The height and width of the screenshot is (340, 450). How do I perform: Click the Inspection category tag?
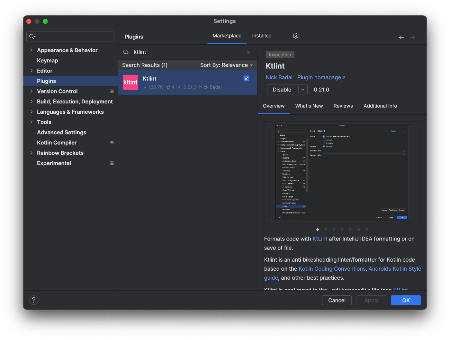click(280, 55)
